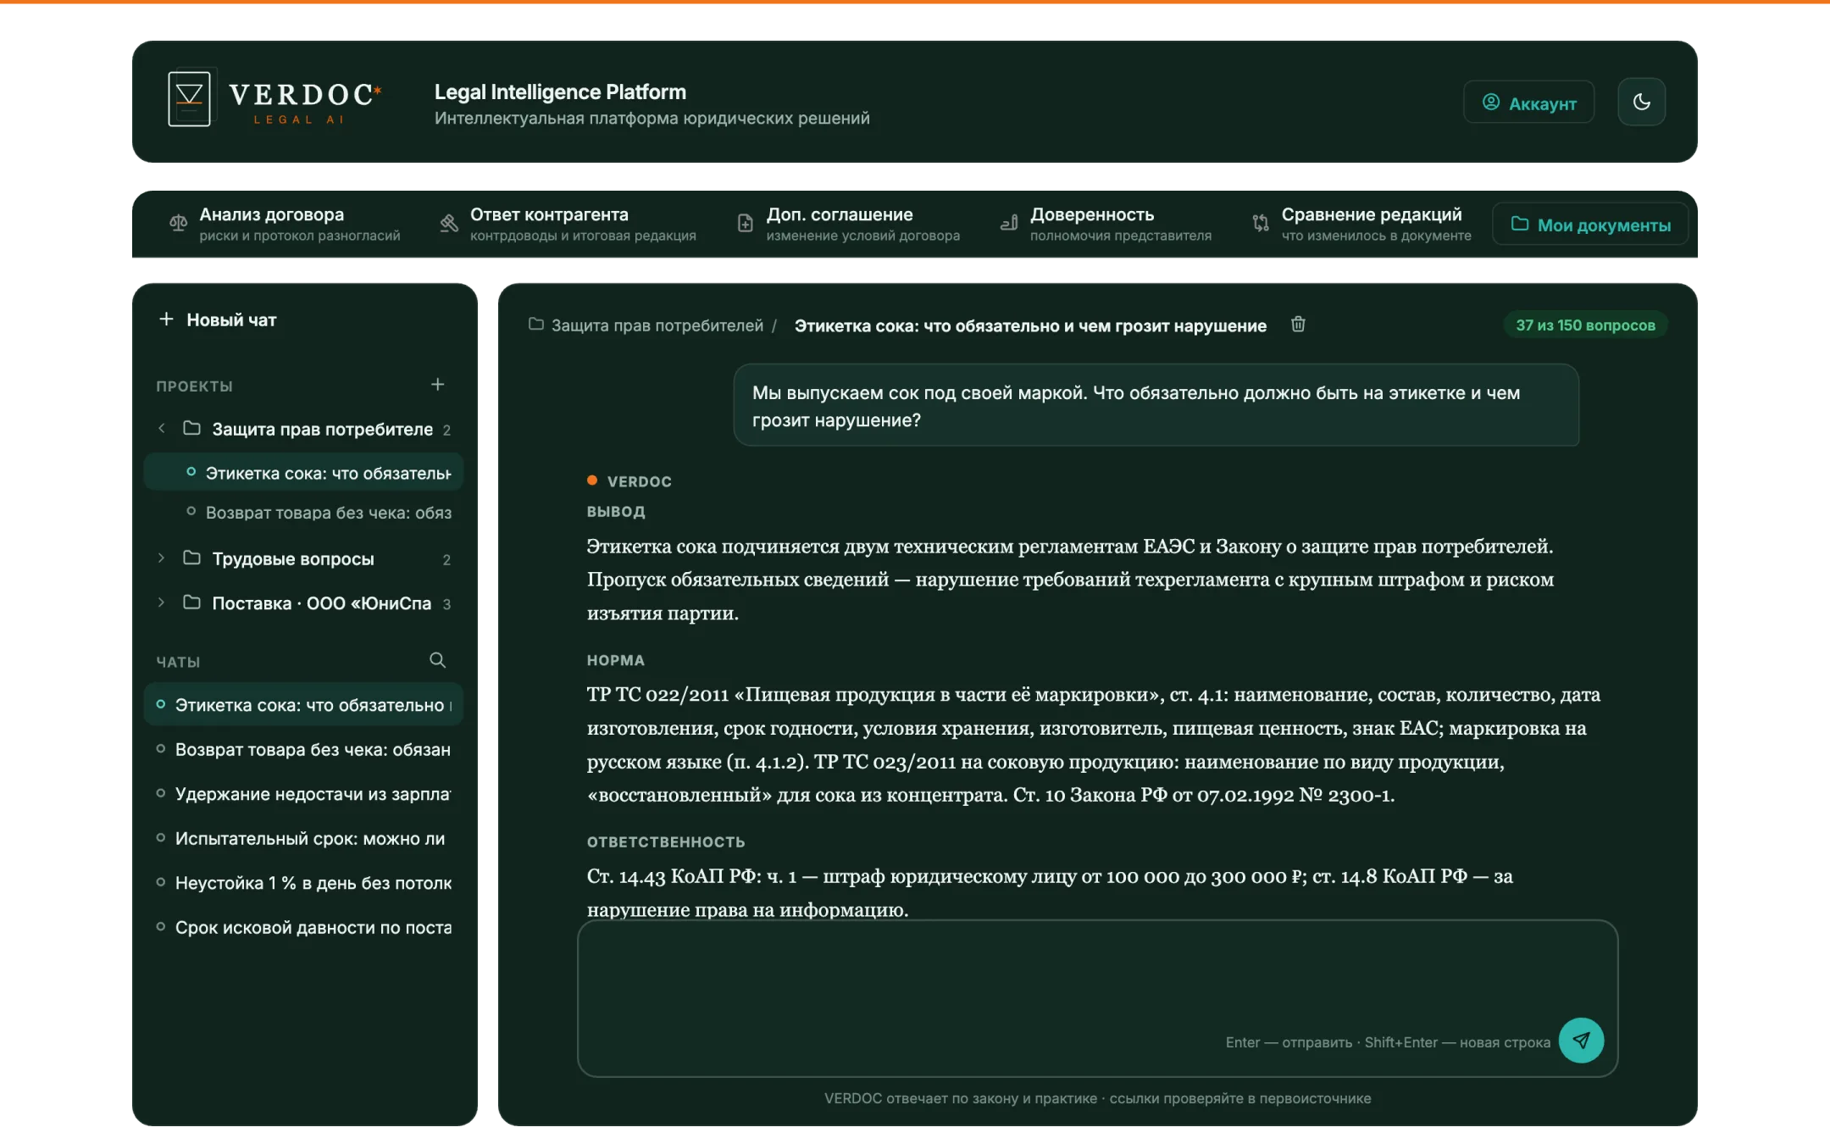
Task: Open Сравнение редакций tab
Action: [x=1361, y=225]
